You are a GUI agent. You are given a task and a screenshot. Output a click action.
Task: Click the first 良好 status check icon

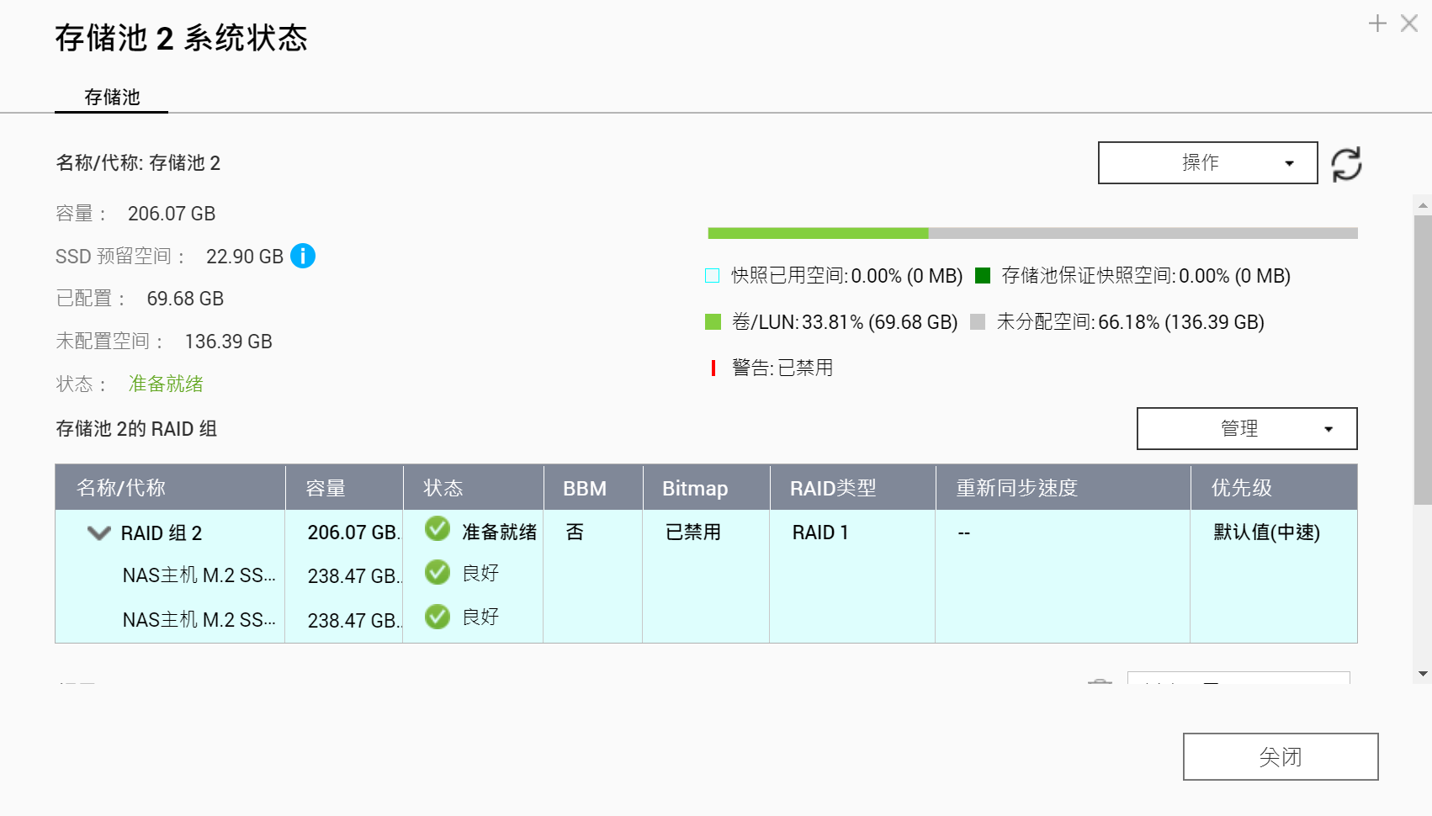coord(438,573)
